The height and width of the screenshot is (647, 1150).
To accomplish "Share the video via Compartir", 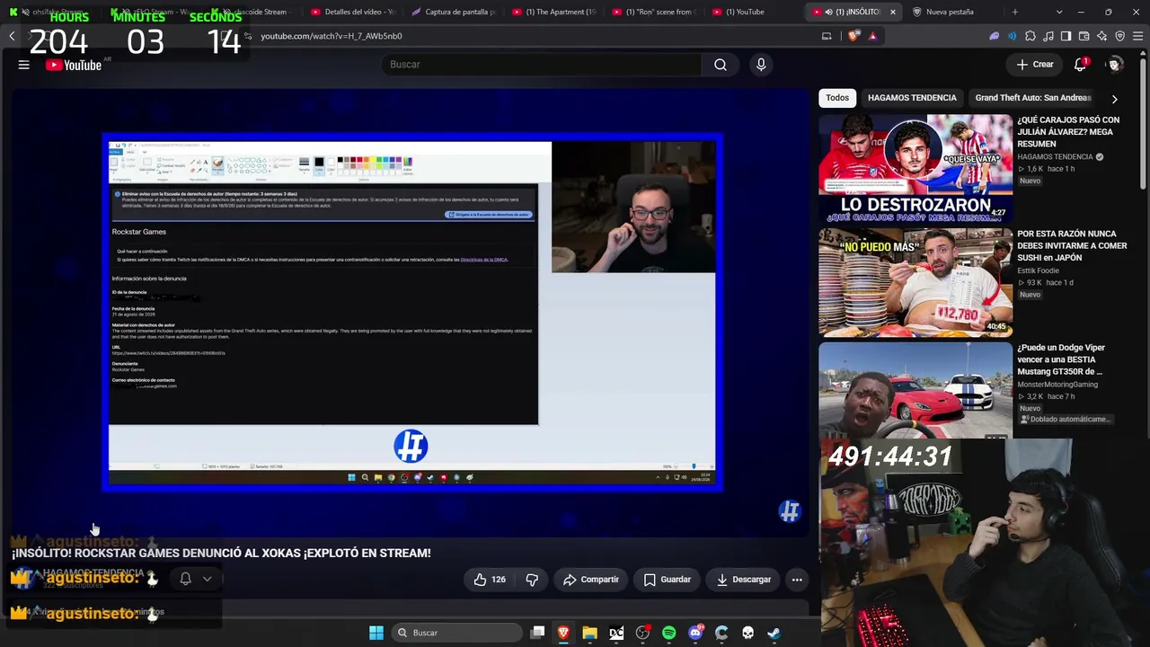I will click(591, 580).
